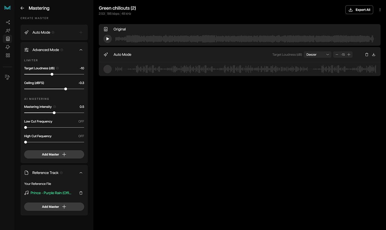This screenshot has height=230, width=386.
Task: Open the Deezer target loudness dropdown
Action: tap(317, 55)
